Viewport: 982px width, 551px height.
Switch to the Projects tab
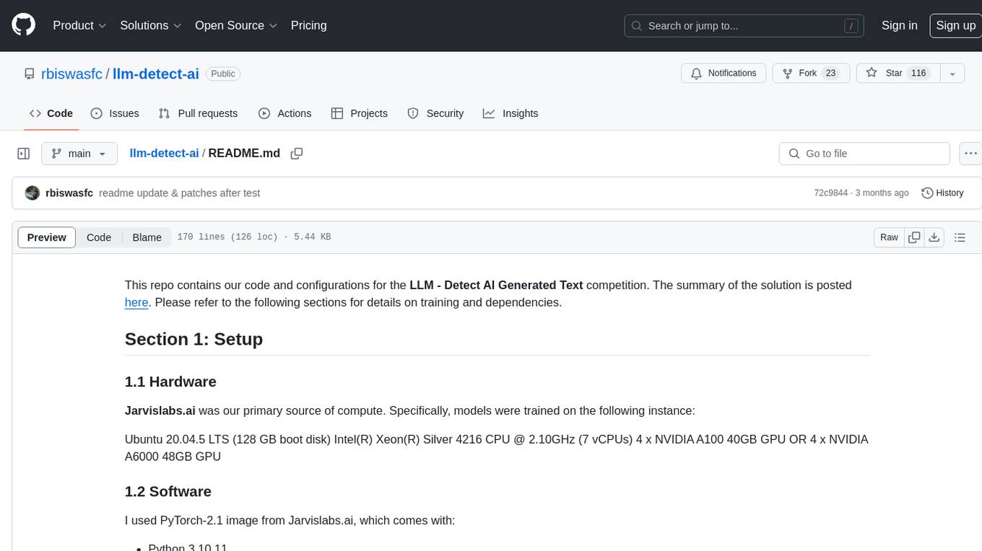click(359, 113)
